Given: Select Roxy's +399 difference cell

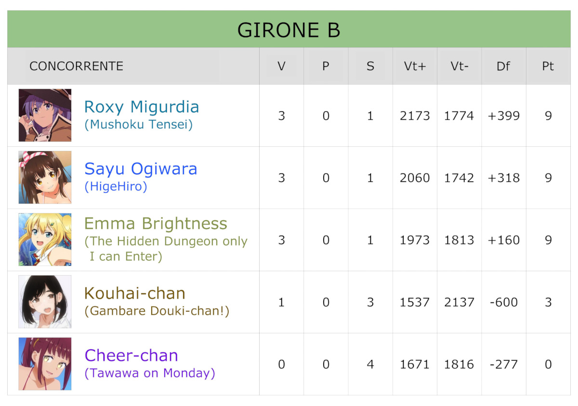Looking at the screenshot, I should click(x=503, y=116).
